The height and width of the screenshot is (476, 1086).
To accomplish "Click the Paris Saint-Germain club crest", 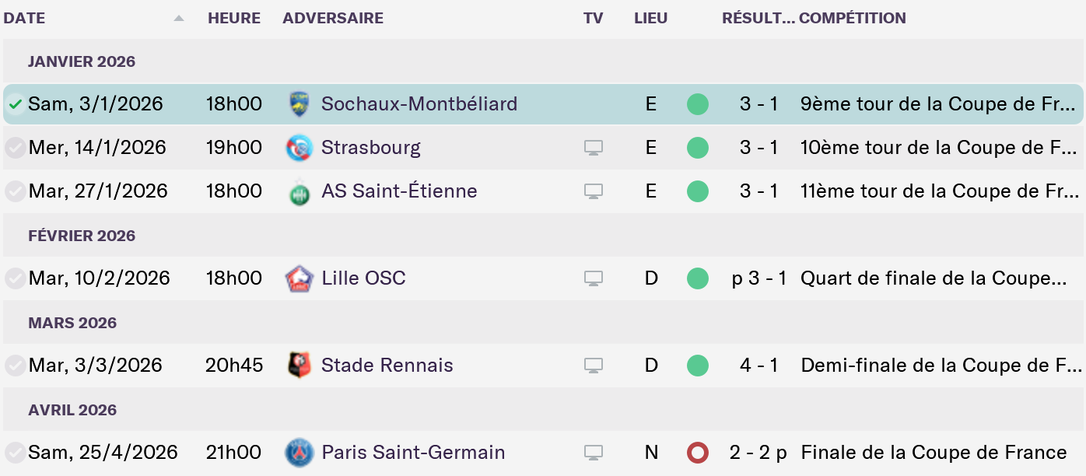I will click(x=299, y=453).
